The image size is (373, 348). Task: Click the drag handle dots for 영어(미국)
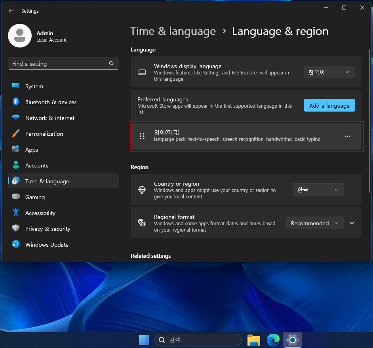pos(142,136)
